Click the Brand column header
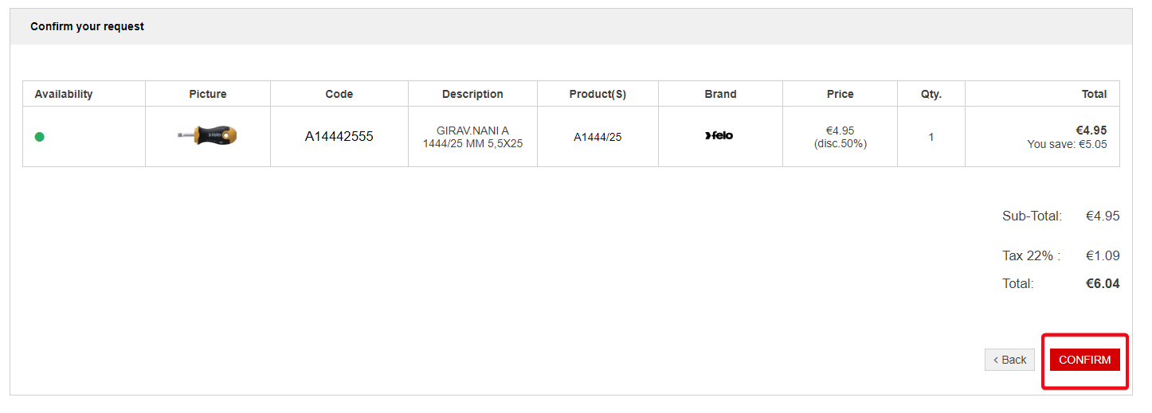The width and height of the screenshot is (1152, 413). (720, 94)
